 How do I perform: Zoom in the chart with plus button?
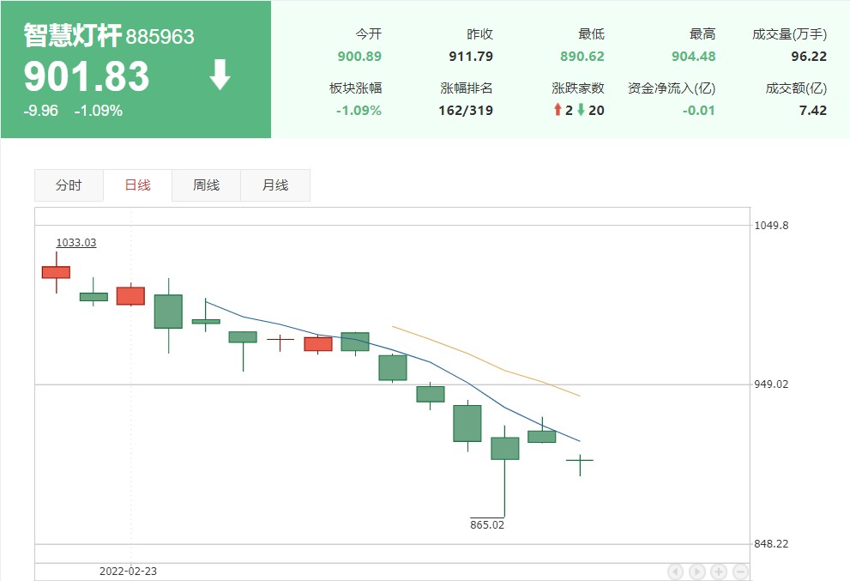719,572
